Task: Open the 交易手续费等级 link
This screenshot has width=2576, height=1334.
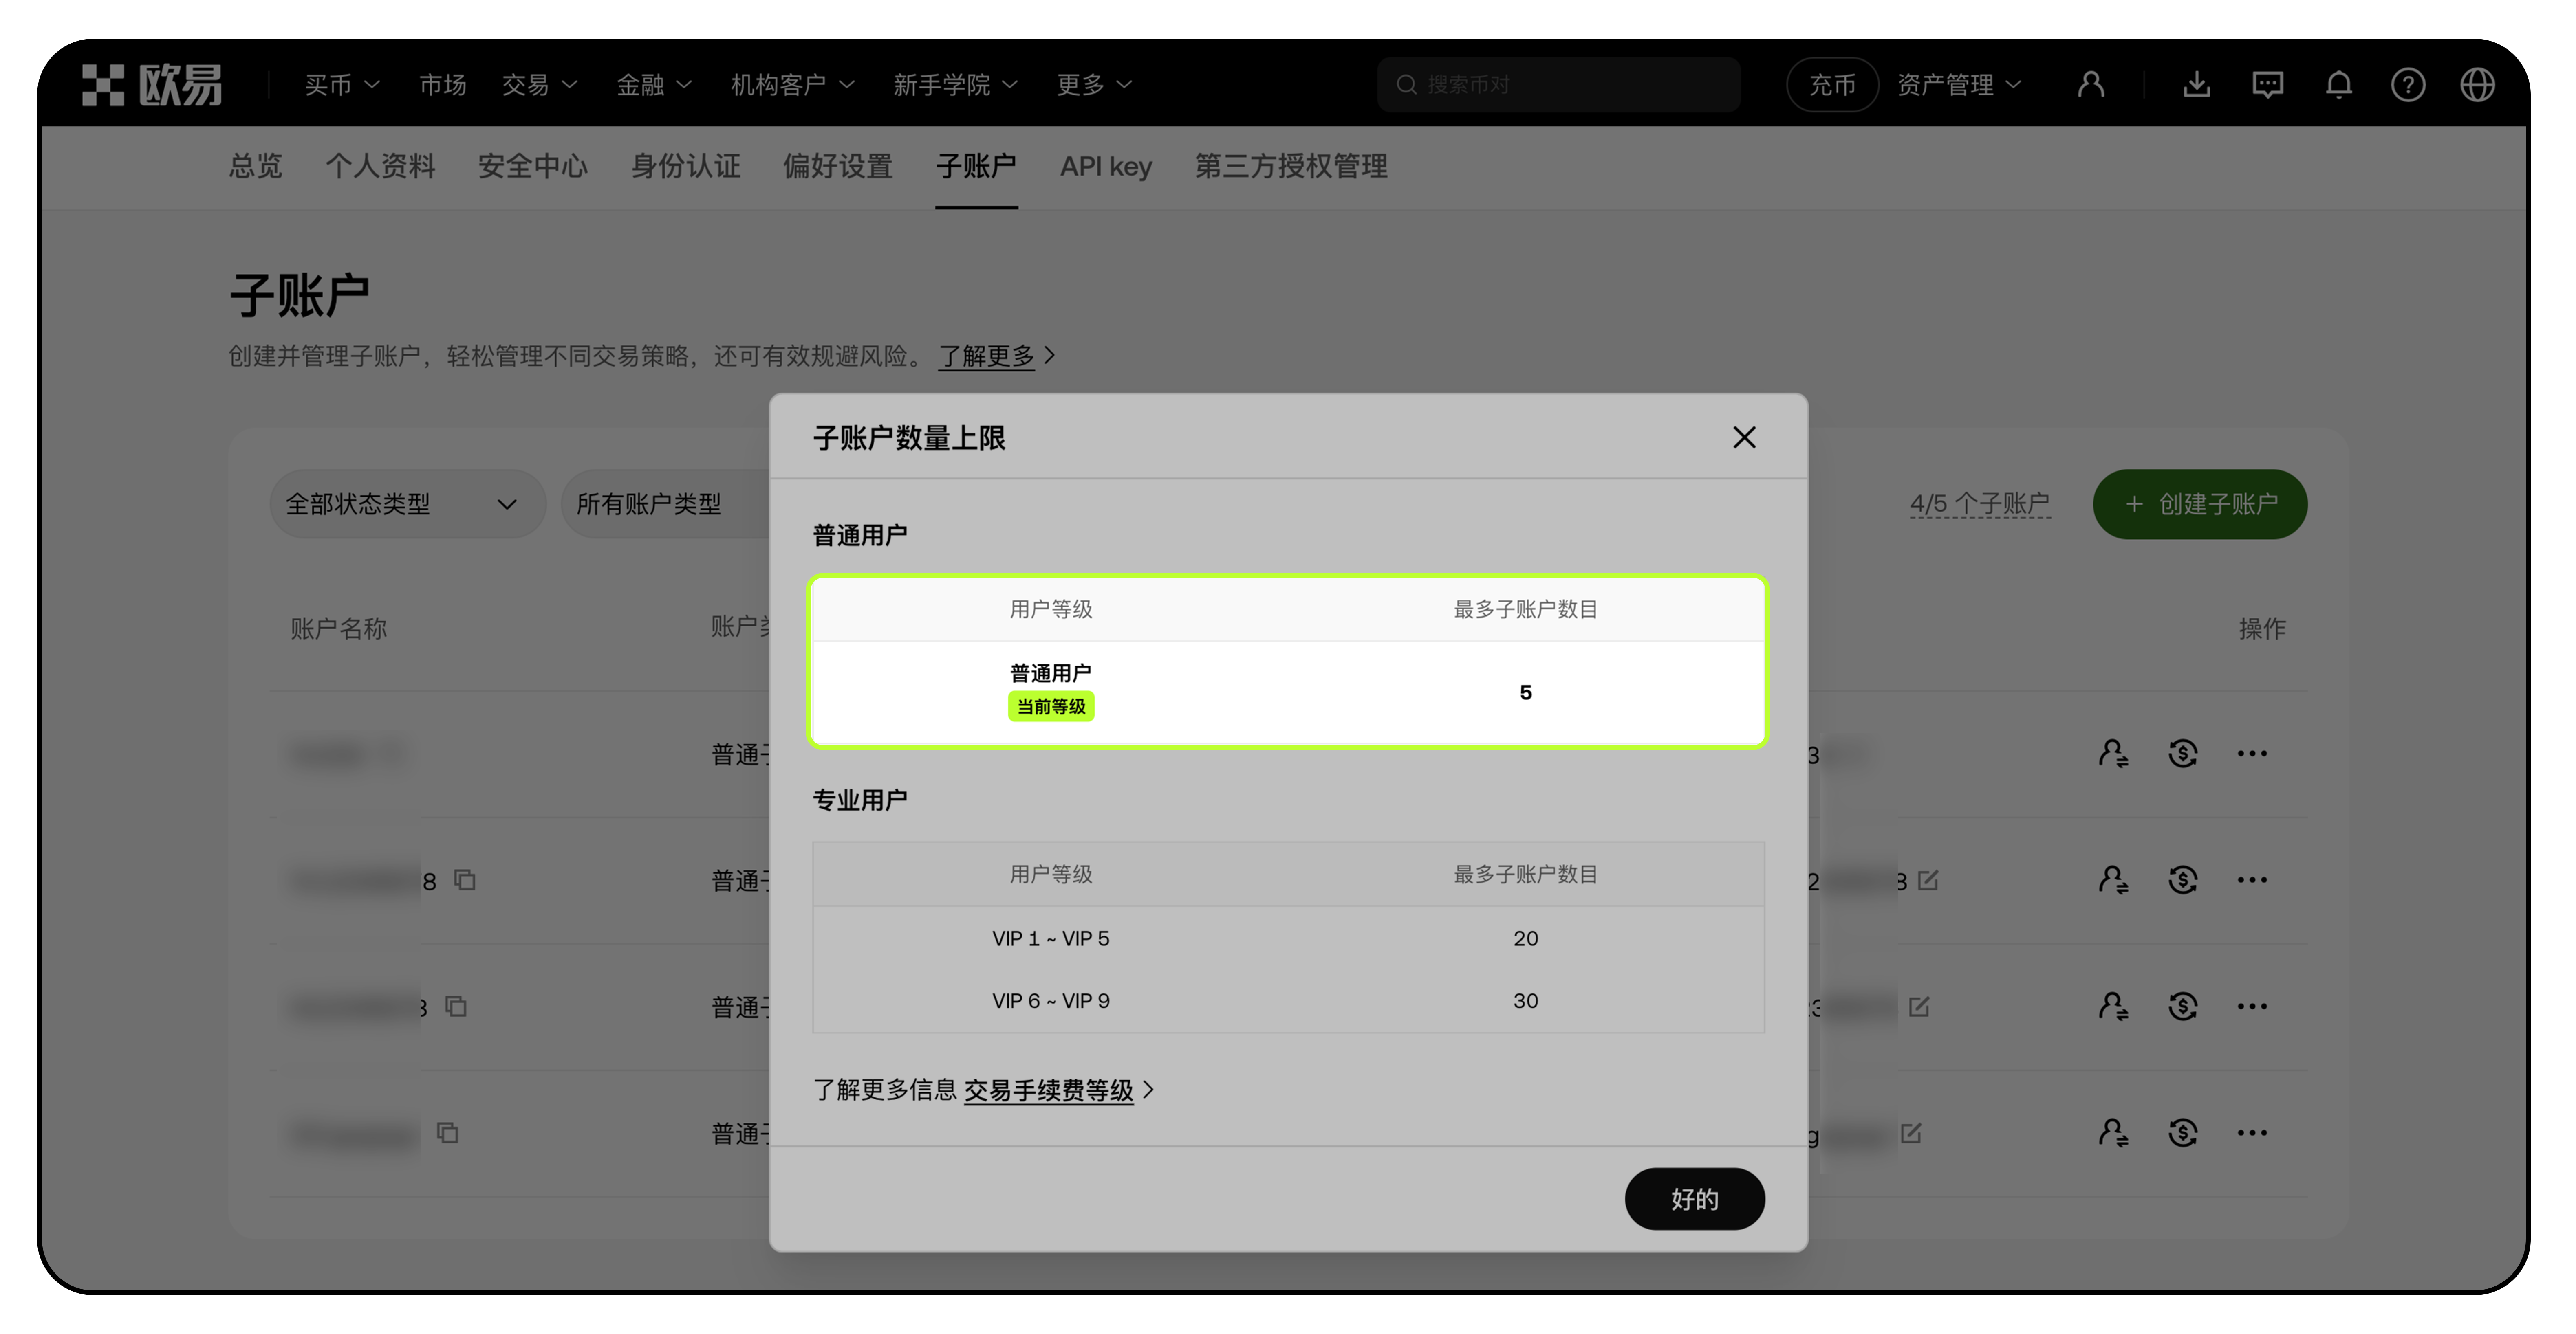Action: click(x=1048, y=1089)
